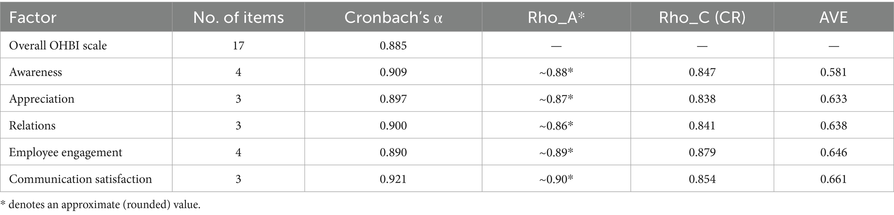Click the 0.885 Cronbach's alpha value
The height and width of the screenshot is (215, 894).
tap(393, 45)
